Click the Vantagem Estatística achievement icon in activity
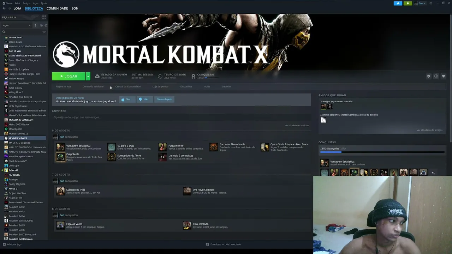 coord(60,147)
